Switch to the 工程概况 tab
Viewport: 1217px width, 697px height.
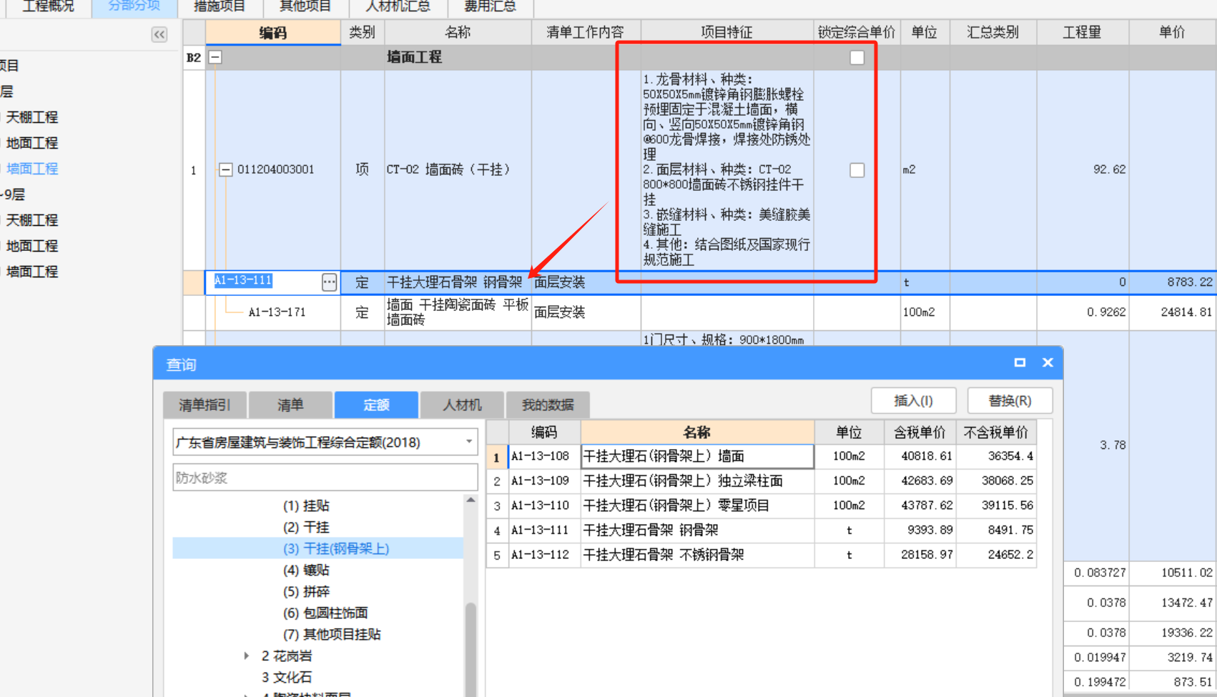(49, 6)
